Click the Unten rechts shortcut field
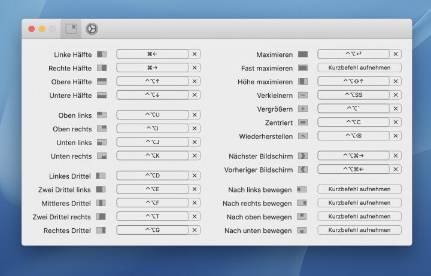This screenshot has width=431, height=276. pyautogui.click(x=153, y=155)
